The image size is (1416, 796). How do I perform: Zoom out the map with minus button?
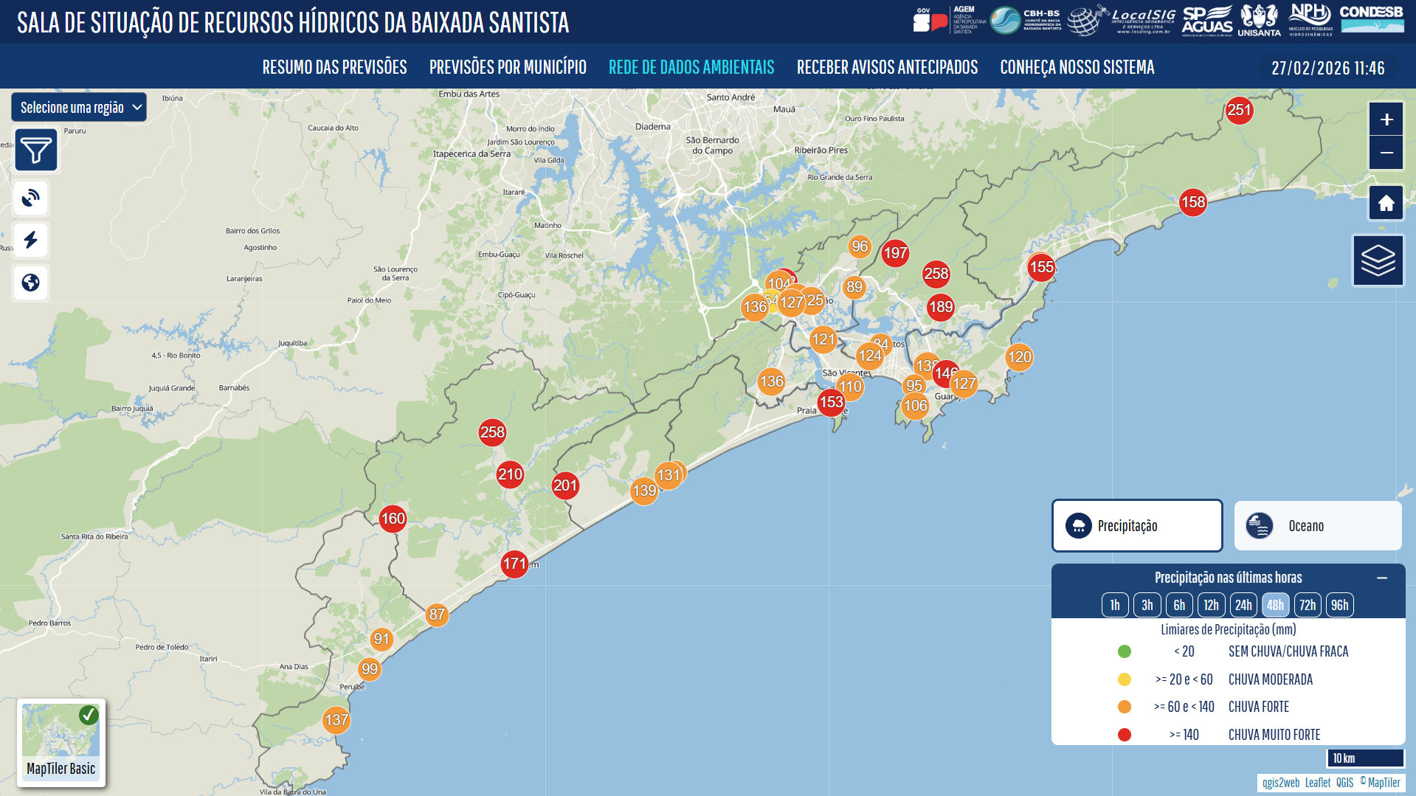[x=1386, y=153]
